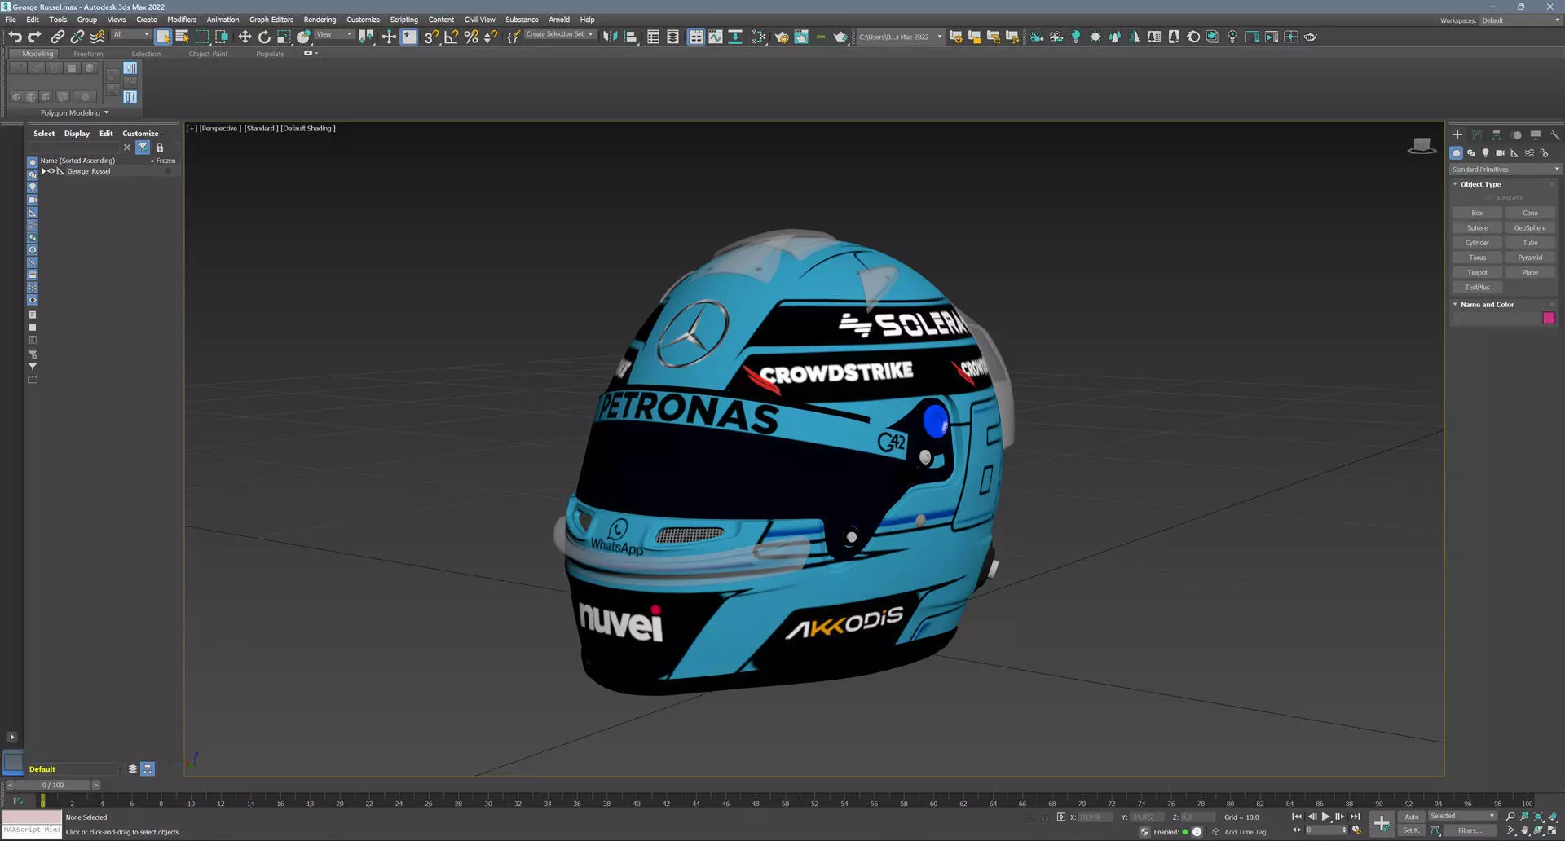The image size is (1565, 841).
Task: Click the Torus primitive button
Action: point(1477,258)
